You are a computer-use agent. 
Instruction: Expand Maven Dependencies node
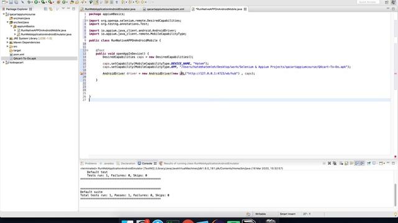[7, 42]
